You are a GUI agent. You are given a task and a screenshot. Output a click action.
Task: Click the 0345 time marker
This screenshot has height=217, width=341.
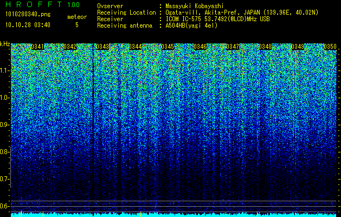[168, 47]
